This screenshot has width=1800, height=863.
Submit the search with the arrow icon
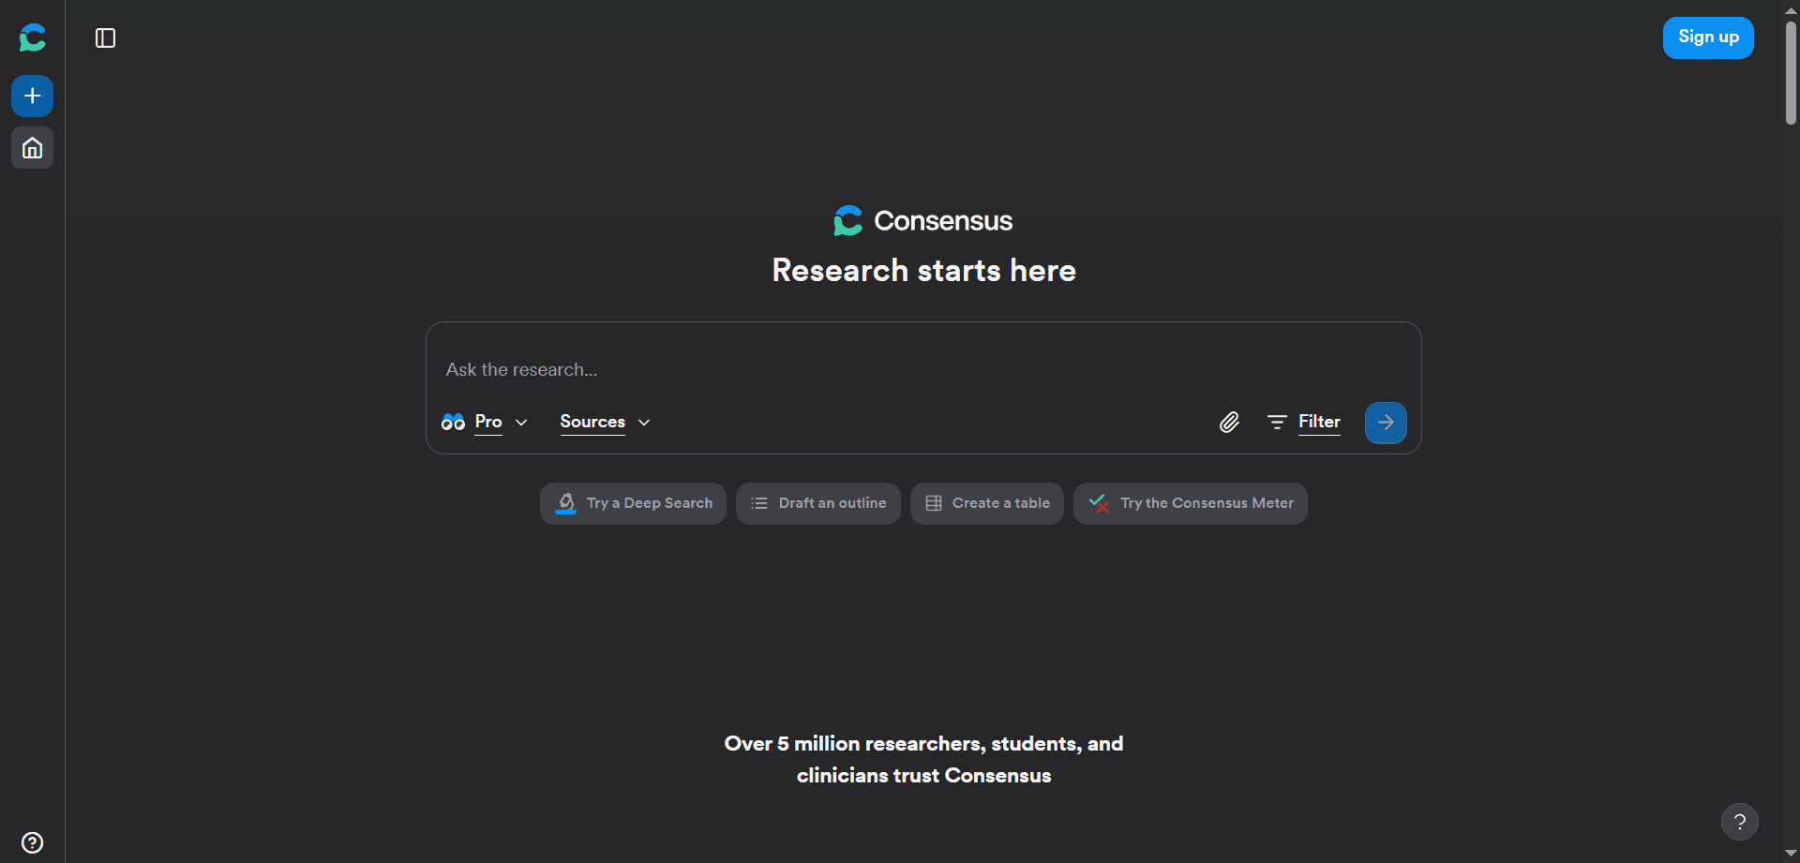point(1386,423)
